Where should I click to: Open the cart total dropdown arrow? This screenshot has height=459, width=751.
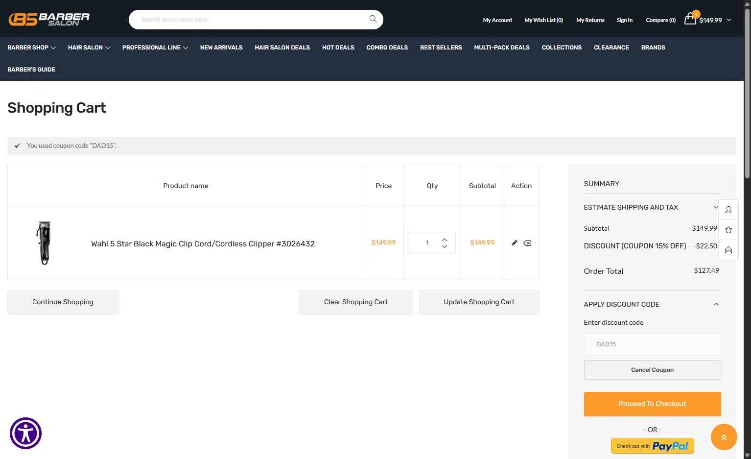click(729, 20)
